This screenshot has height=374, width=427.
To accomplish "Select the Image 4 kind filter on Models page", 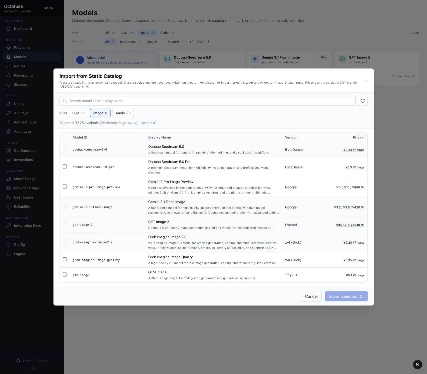I will (148, 33).
